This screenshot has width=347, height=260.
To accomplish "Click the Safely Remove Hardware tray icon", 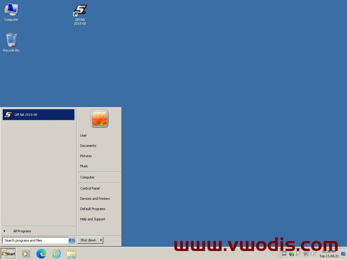I will pos(291,254).
